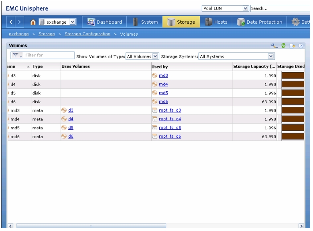Sort by the Name column header
313x231 pixels.
click(x=19, y=66)
